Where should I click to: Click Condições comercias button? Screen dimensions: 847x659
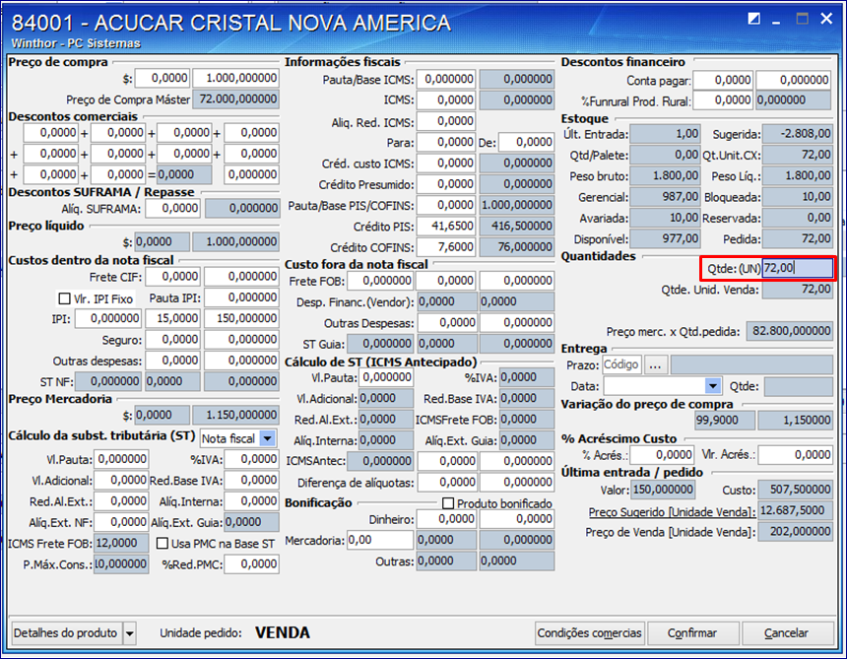click(x=589, y=632)
